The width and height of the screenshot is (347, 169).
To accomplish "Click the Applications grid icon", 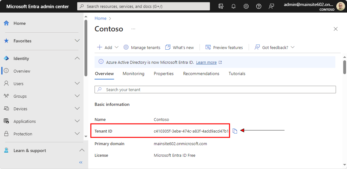I will tap(6, 121).
